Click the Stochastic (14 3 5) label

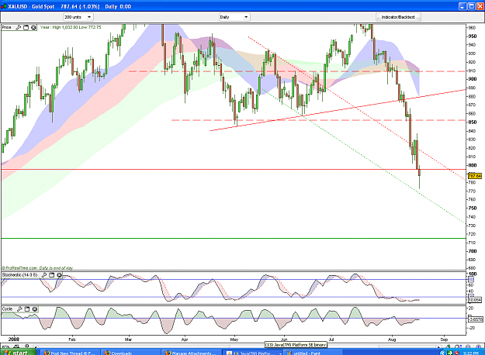20,275
